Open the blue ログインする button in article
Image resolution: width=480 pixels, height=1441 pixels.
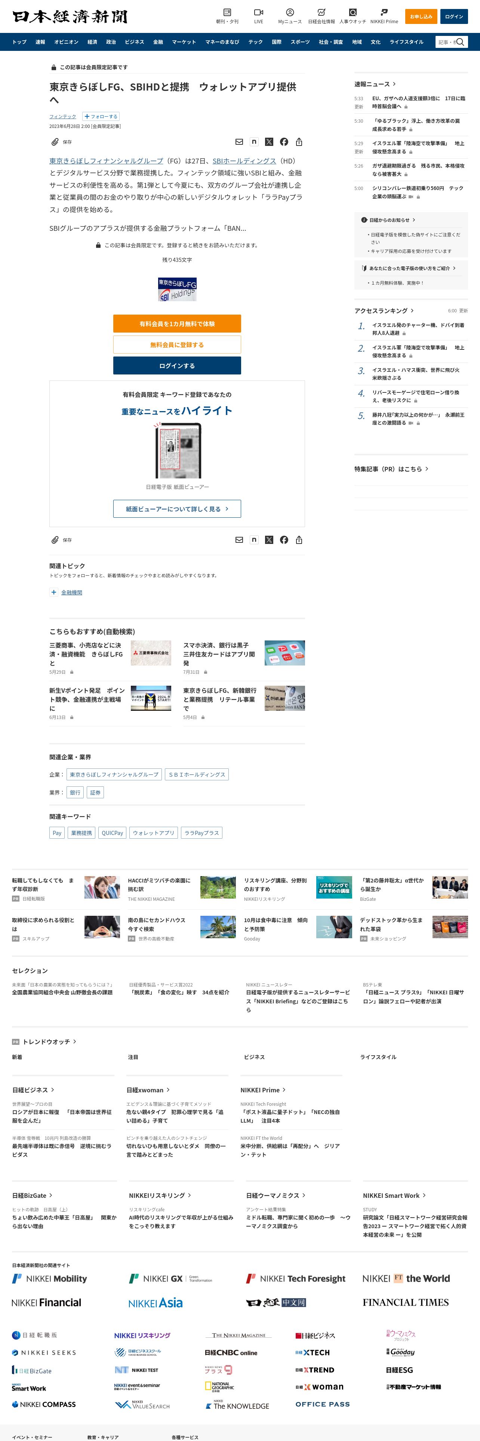(x=177, y=366)
